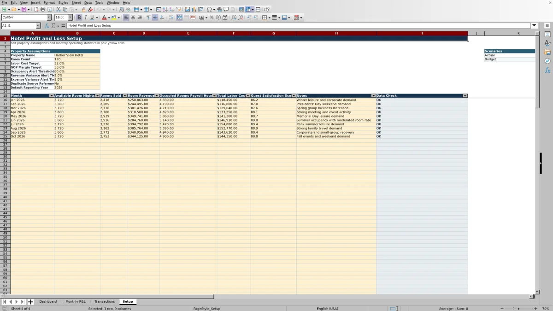
Task: Click the Print icon in toolbar
Action: point(43,9)
